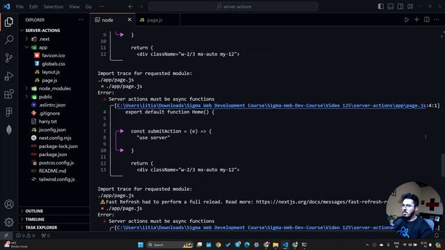
Task: Open globals.css in the explorer
Action: (x=54, y=64)
